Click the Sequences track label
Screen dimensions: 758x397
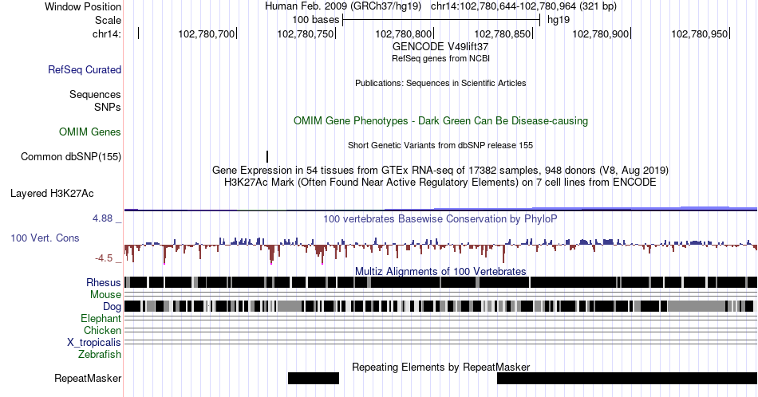95,94
